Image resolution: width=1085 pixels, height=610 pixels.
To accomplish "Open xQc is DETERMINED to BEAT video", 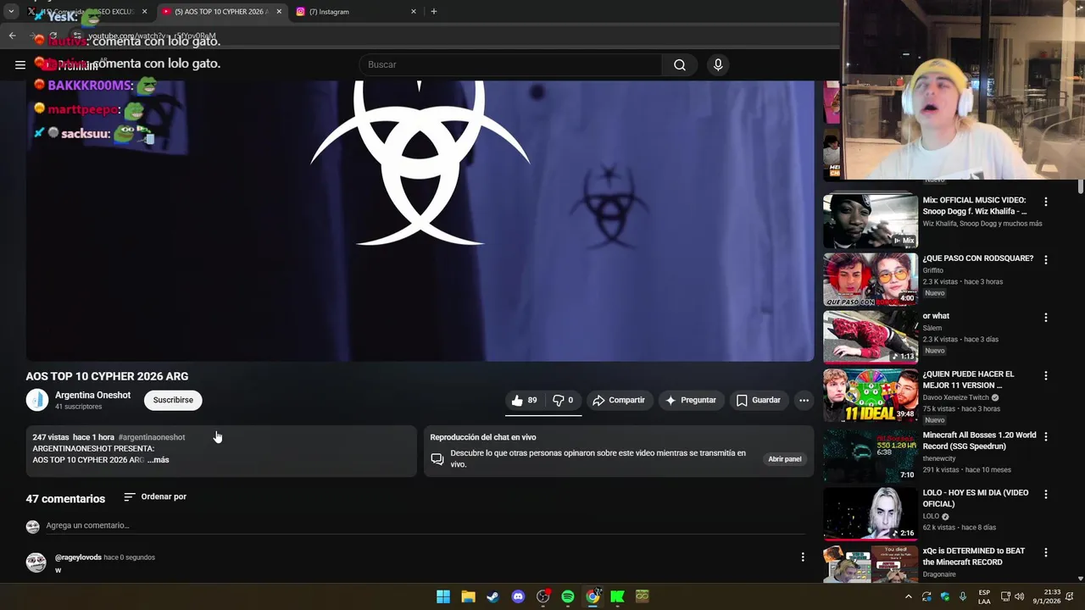I will pyautogui.click(x=974, y=557).
